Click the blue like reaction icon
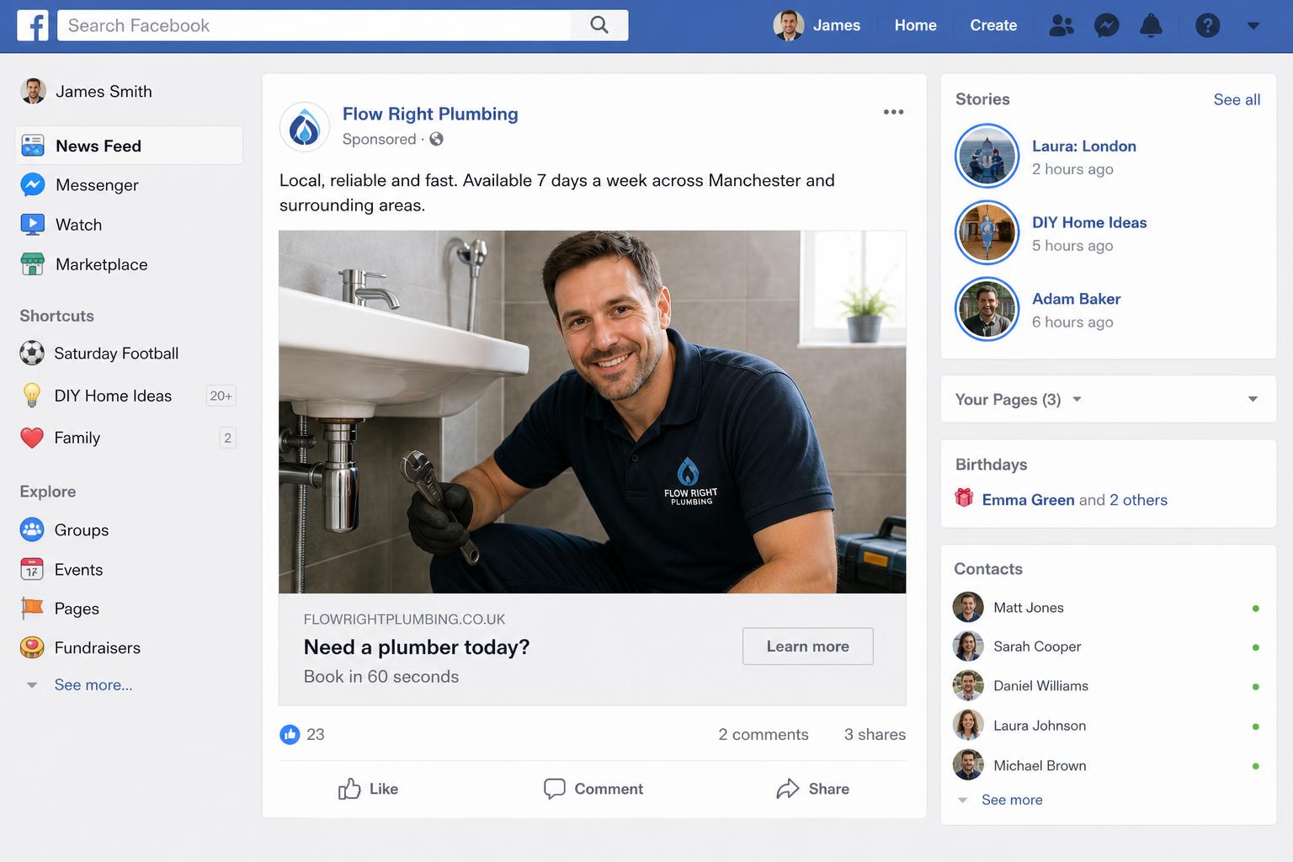The width and height of the screenshot is (1293, 862). 290,734
